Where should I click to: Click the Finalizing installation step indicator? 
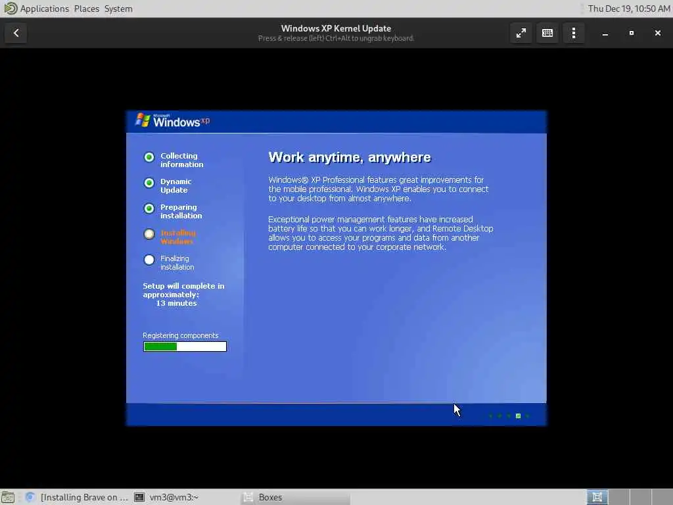pyautogui.click(x=149, y=260)
